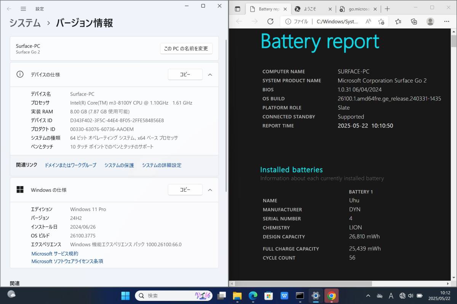The height and width of the screenshot is (304, 457).
Task: Open the Edge profile avatar
Action: pyautogui.click(x=430, y=21)
